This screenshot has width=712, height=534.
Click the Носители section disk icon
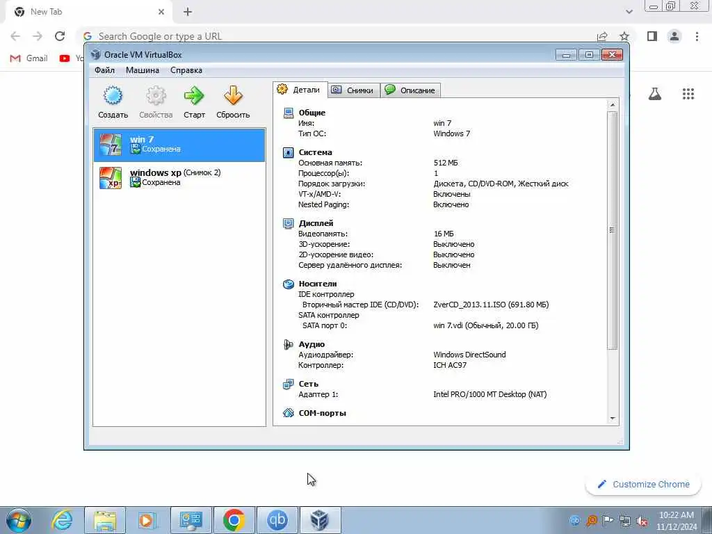289,284
